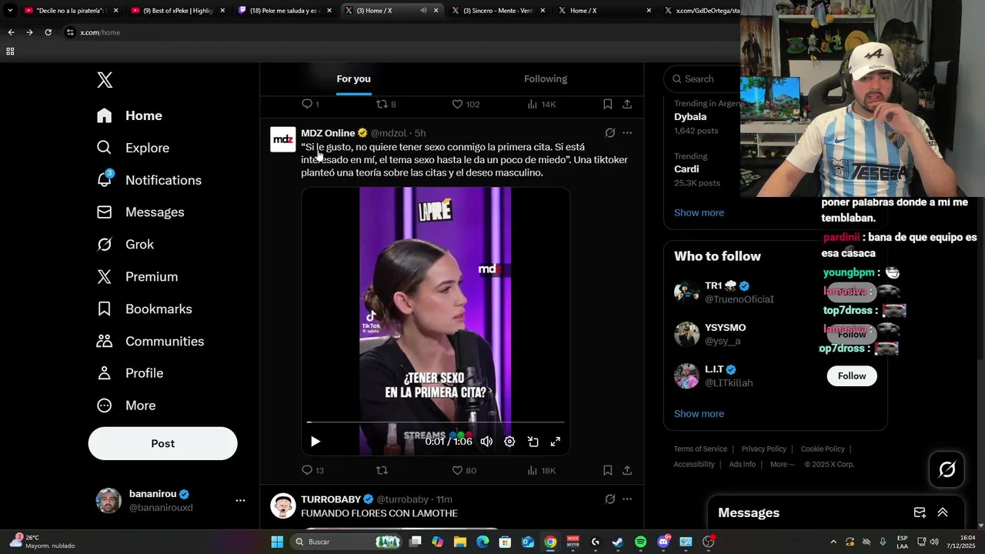The image size is (985, 554).
Task: Click the MDZ Online account name
Action: [x=328, y=133]
